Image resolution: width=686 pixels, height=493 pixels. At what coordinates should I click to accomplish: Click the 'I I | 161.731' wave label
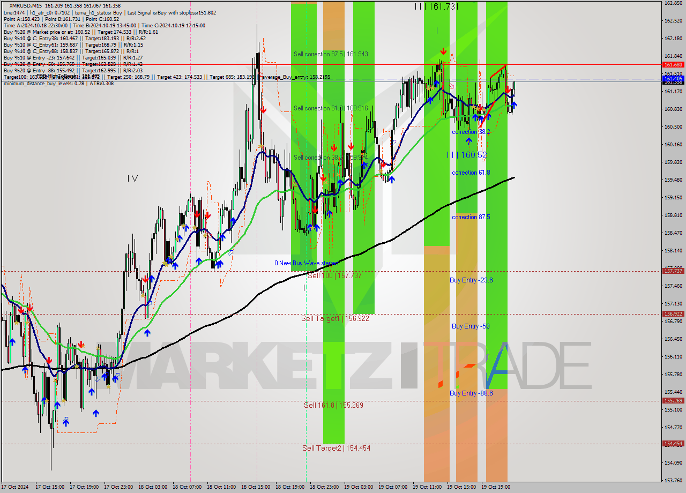coord(436,6)
